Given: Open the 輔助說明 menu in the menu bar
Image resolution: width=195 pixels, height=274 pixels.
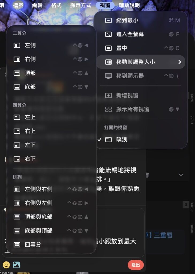Looking at the screenshot, I should 129,5.
